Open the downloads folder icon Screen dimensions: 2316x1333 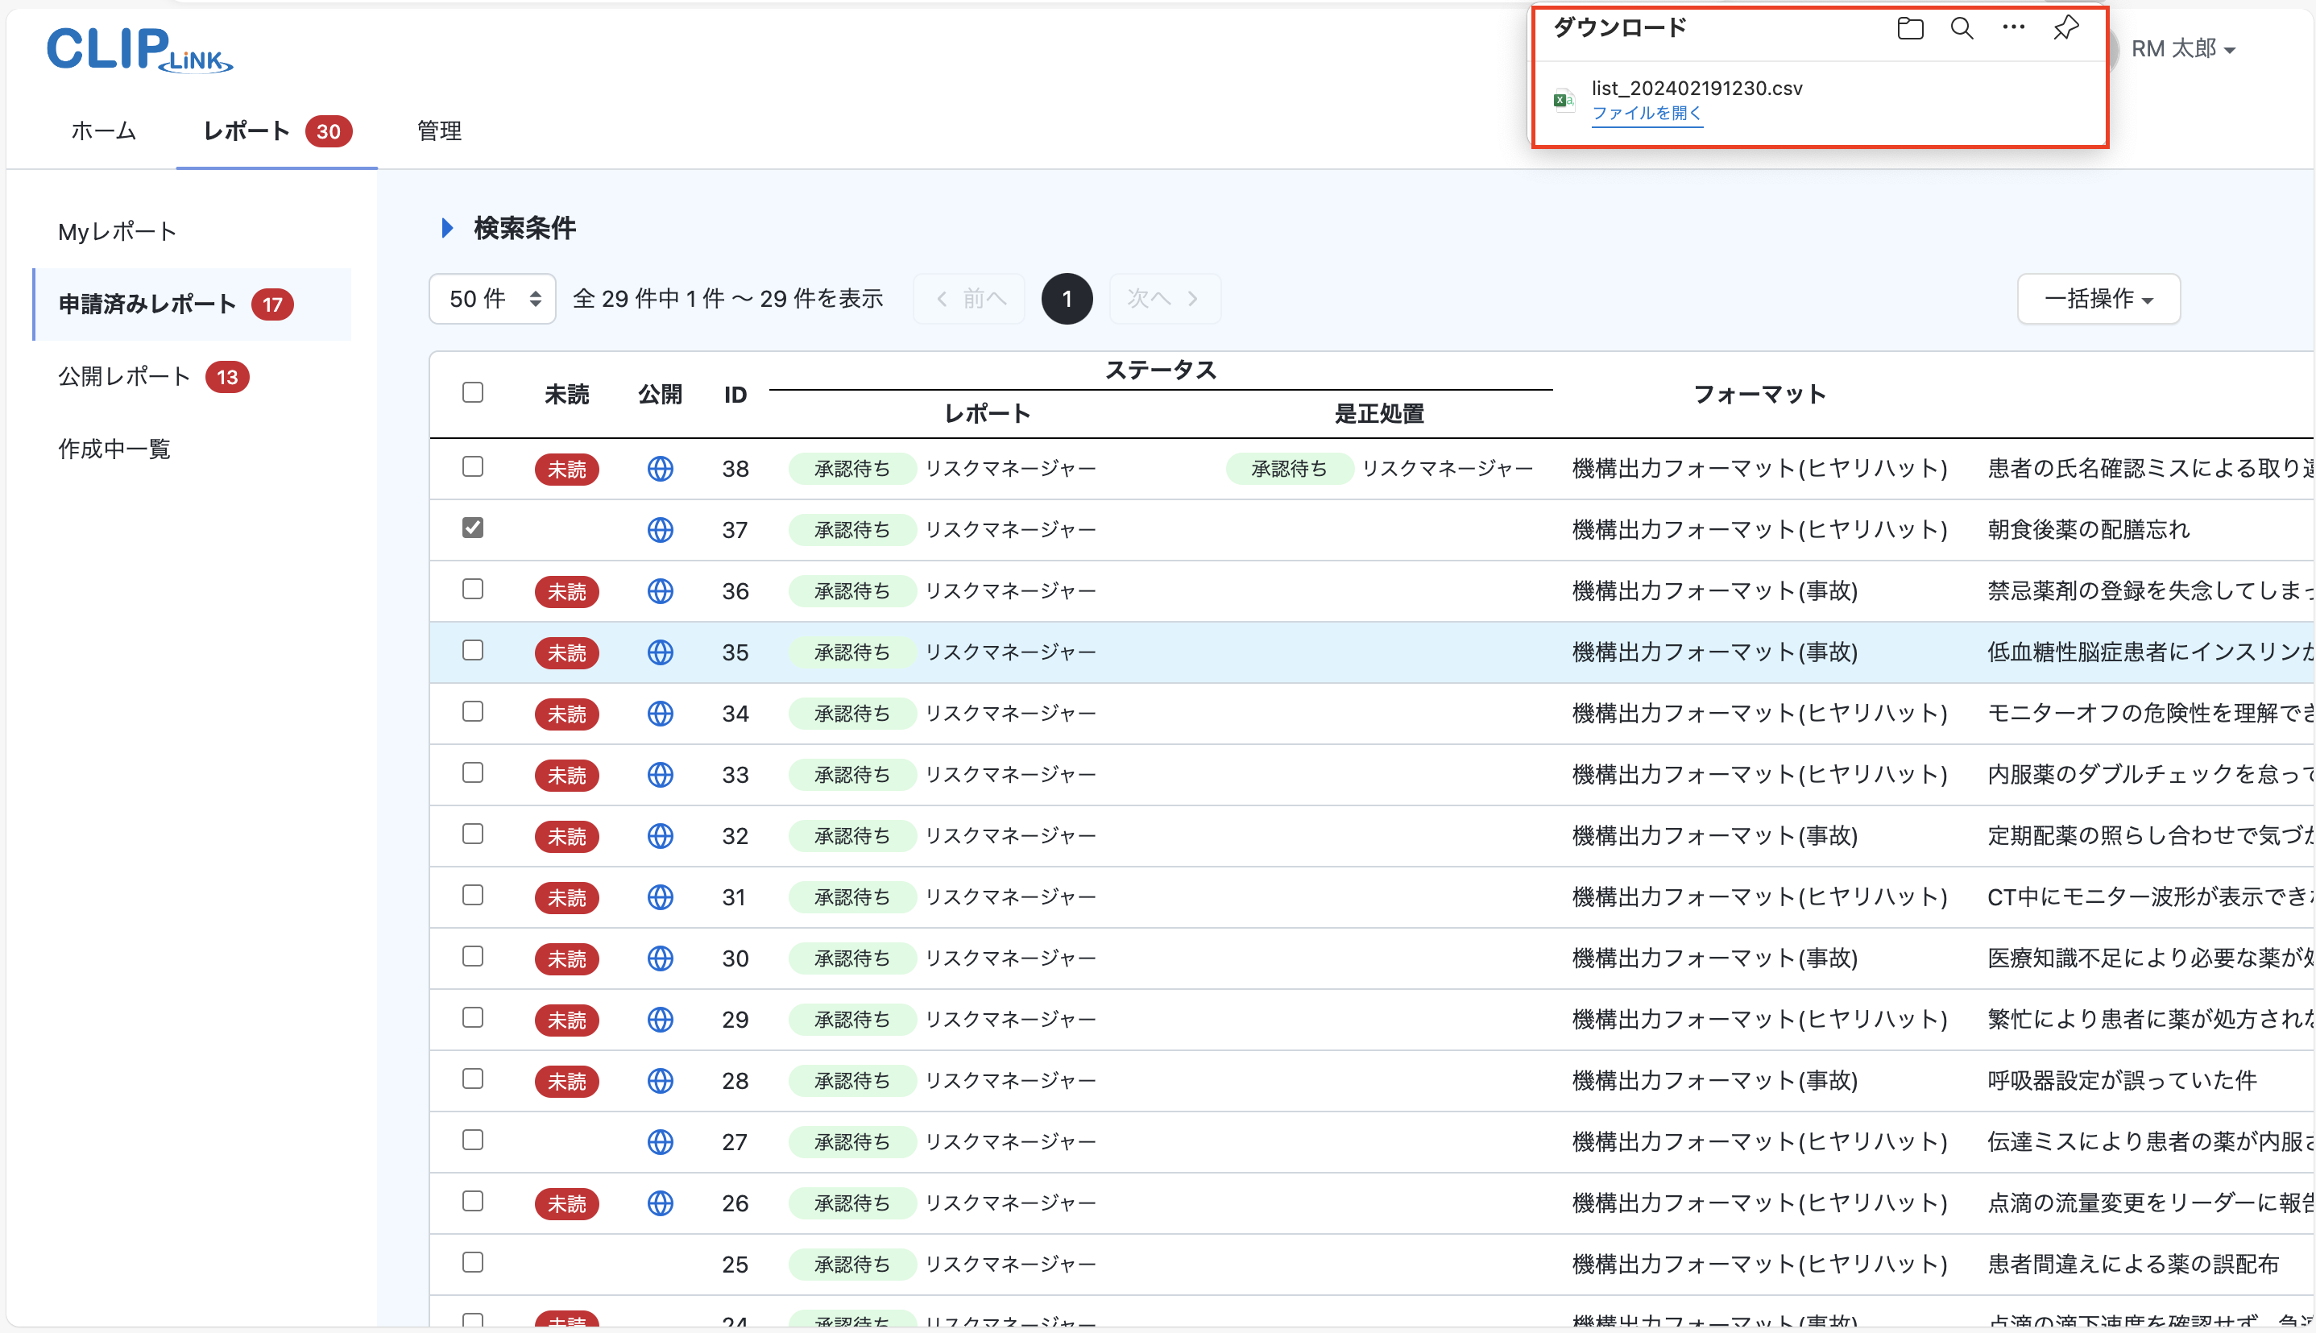pyautogui.click(x=1909, y=27)
